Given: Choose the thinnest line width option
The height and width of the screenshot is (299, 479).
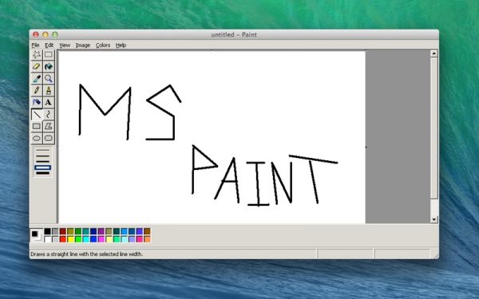Looking at the screenshot, I should tap(43, 150).
